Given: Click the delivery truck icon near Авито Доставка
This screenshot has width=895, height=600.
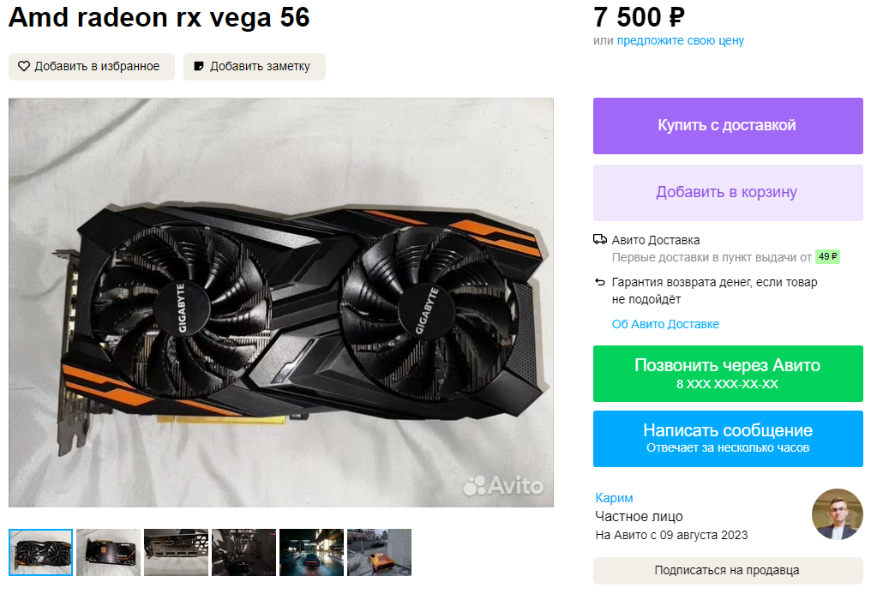Looking at the screenshot, I should pos(600,239).
